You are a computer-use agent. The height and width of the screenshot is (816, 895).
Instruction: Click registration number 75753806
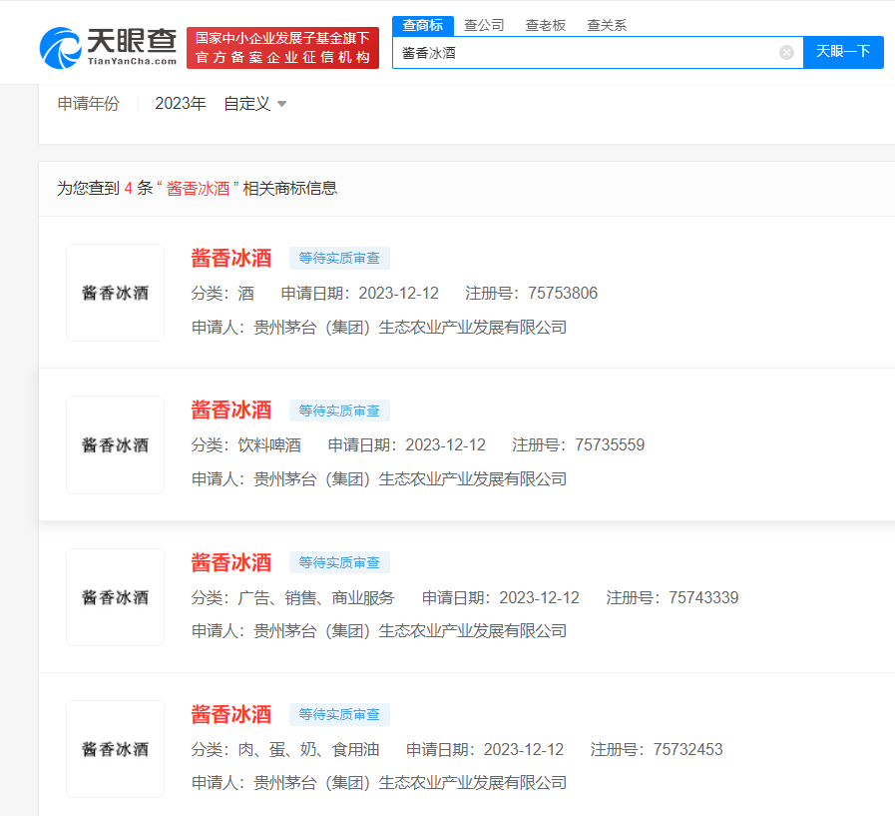click(x=563, y=294)
